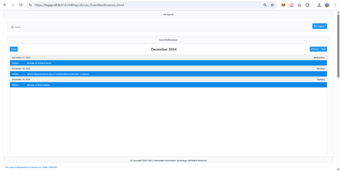The height and width of the screenshot is (171, 340).
Task: Go to the Previous month
Action: point(314,49)
